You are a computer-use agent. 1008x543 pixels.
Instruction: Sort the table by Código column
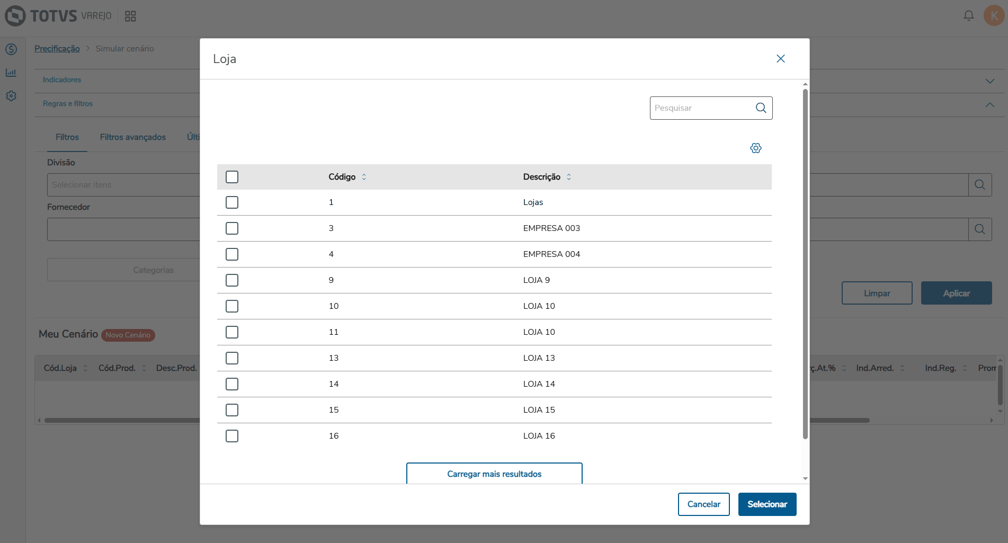pyautogui.click(x=364, y=177)
